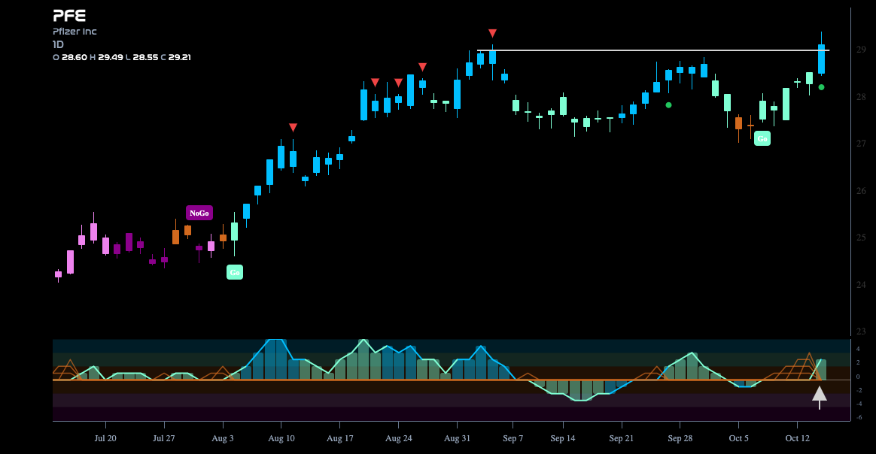This screenshot has width=876, height=454.
Task: Click the Oct 12 date label
Action: (797, 438)
